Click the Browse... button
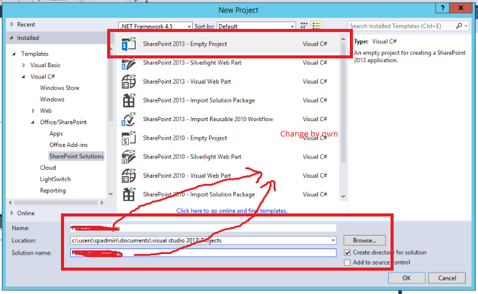This screenshot has height=294, width=478. click(365, 240)
